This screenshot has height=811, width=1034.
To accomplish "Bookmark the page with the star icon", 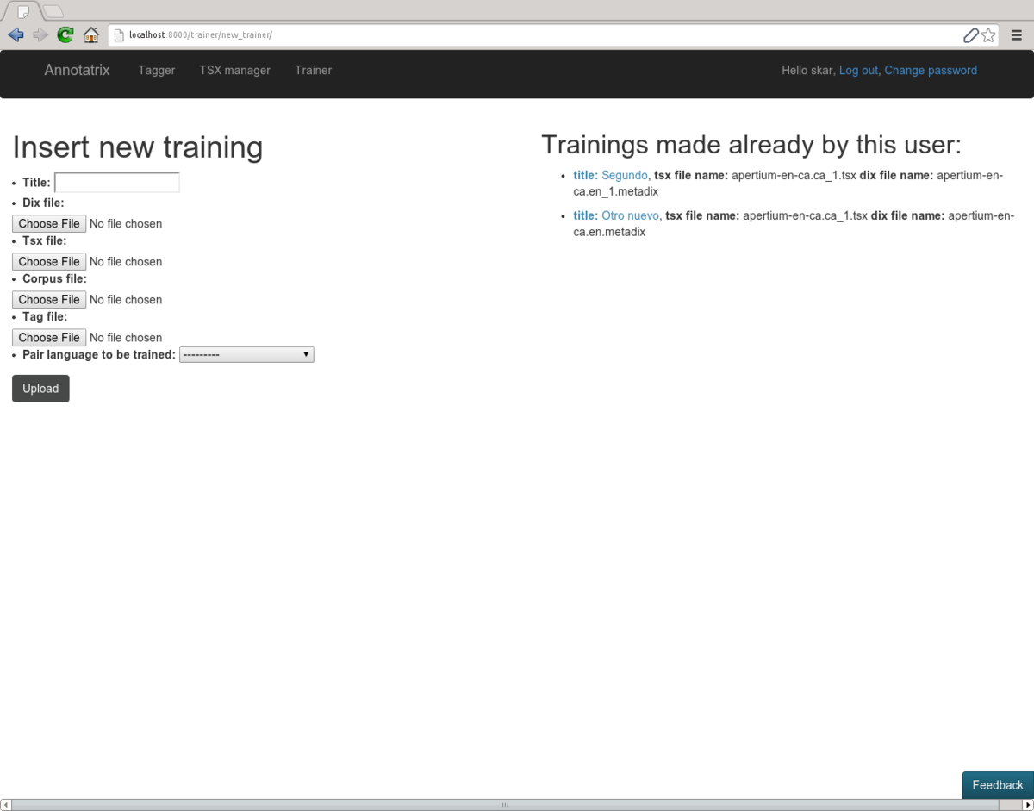I will [988, 35].
